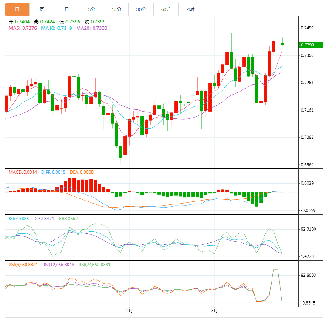This screenshot has height=322, width=326.
Task: Open the 4时 timeframe tab
Action: point(191,9)
